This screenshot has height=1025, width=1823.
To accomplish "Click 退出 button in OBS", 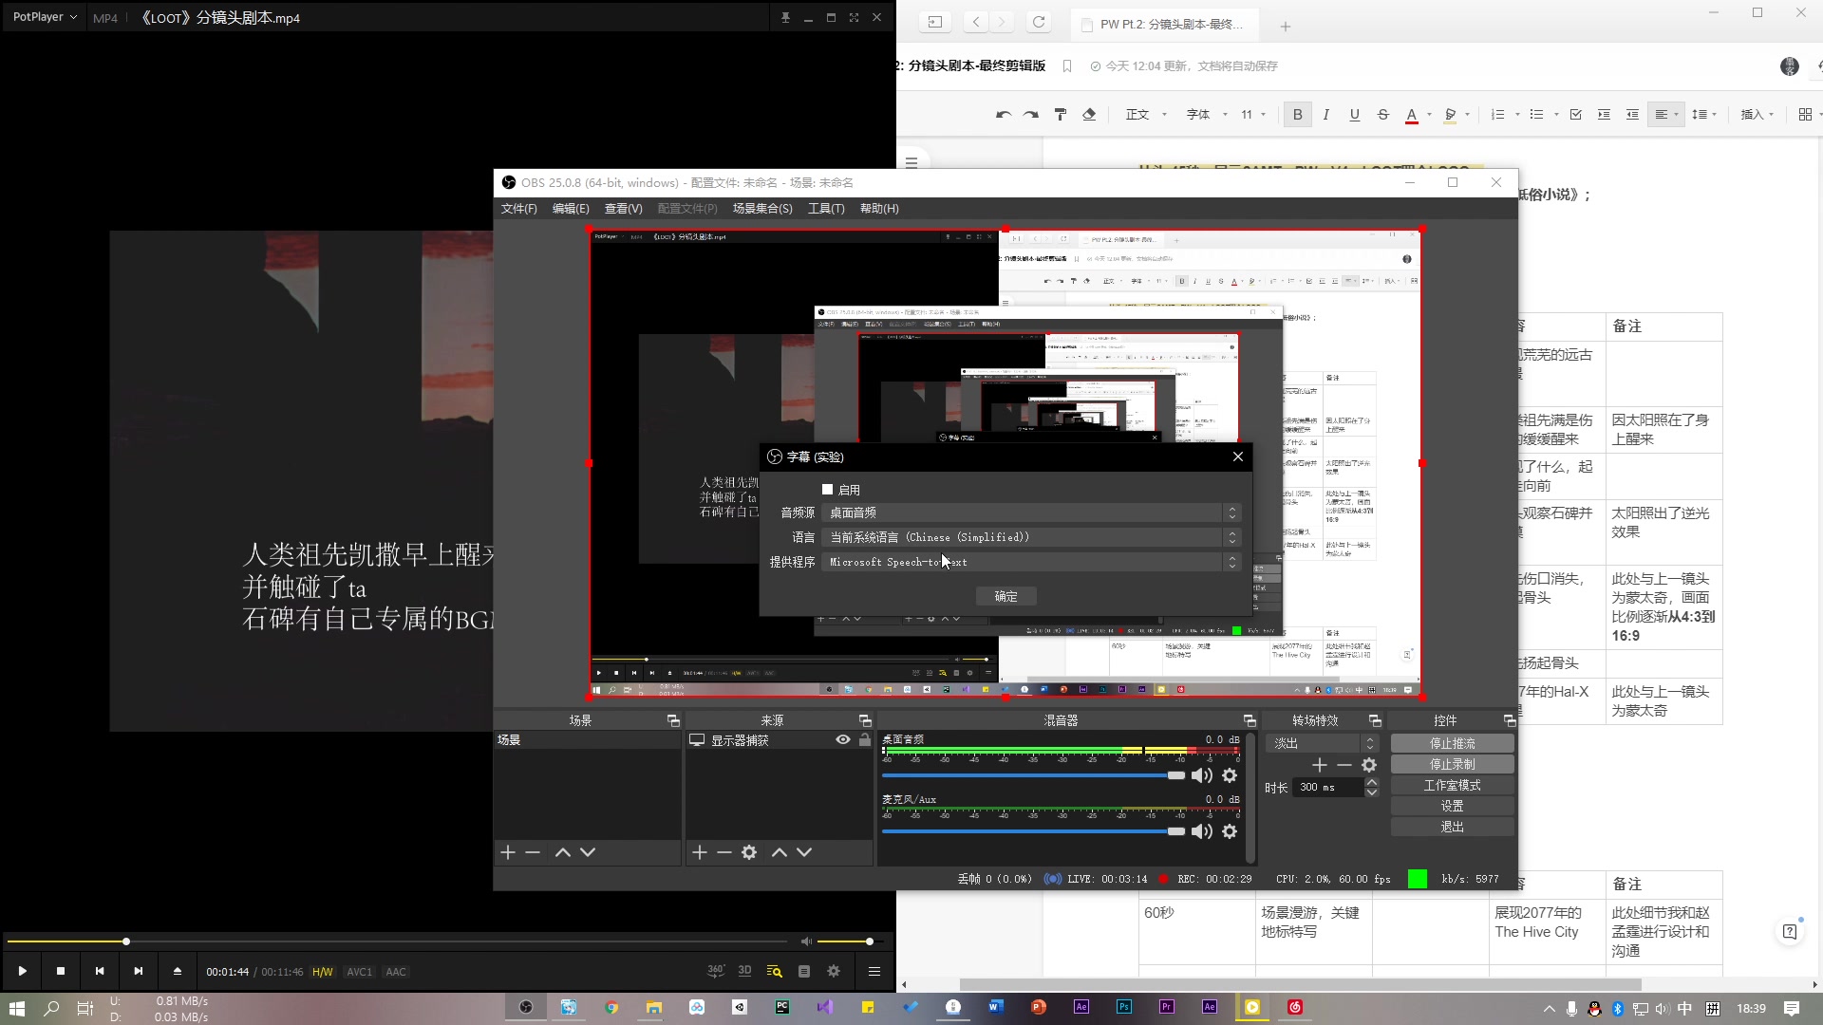I will point(1452,827).
